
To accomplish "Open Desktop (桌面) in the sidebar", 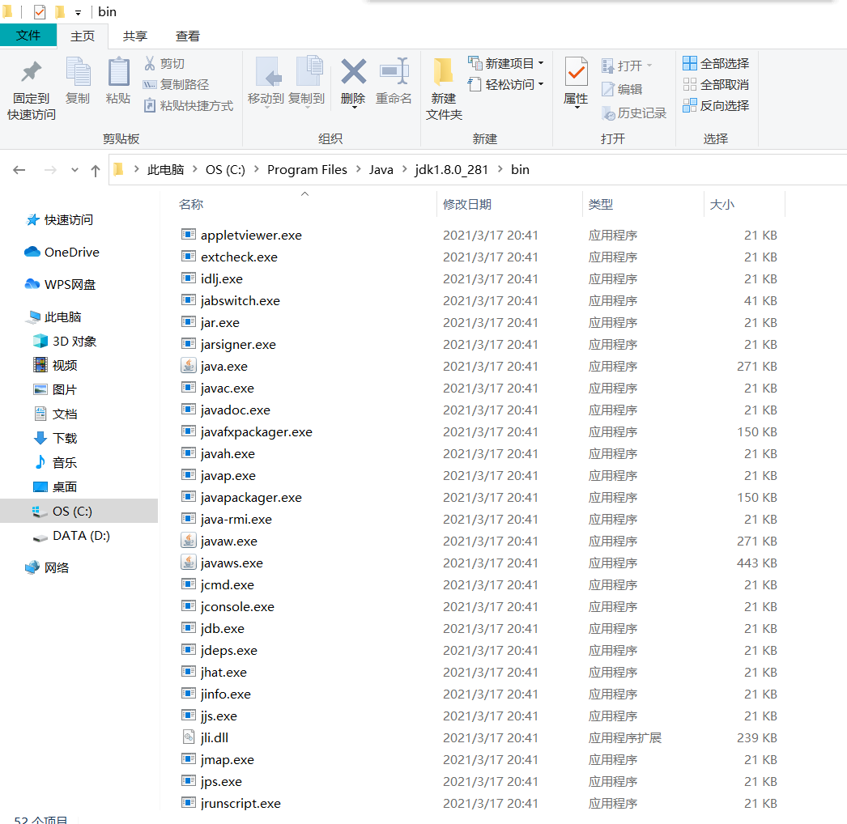I will [65, 486].
